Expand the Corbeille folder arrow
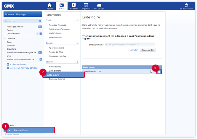This screenshot has width=197, height=139. (x=5, y=38)
